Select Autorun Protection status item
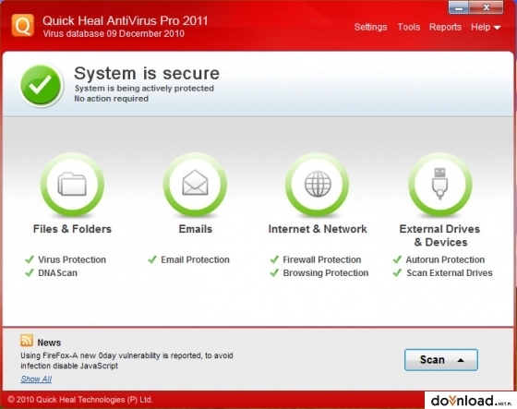517x409 pixels. tap(439, 259)
